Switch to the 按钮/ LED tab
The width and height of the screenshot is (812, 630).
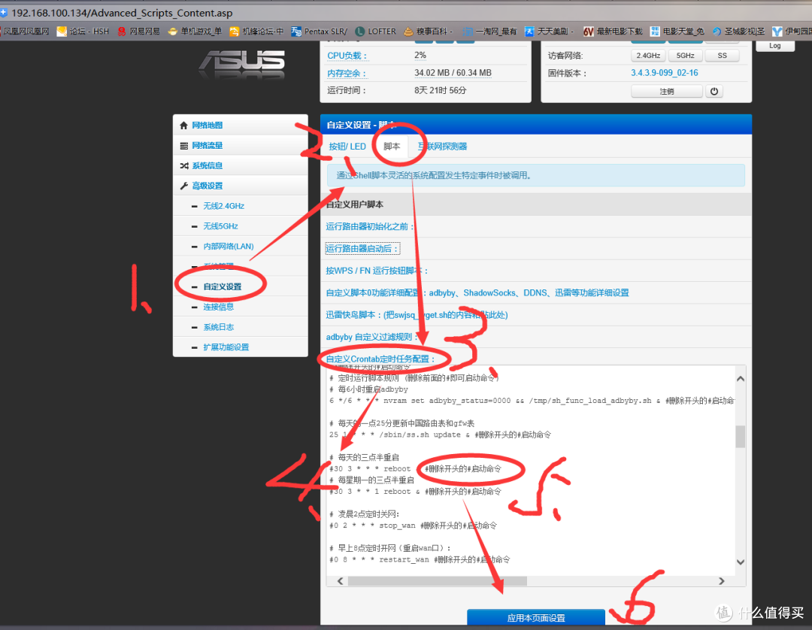pos(347,147)
